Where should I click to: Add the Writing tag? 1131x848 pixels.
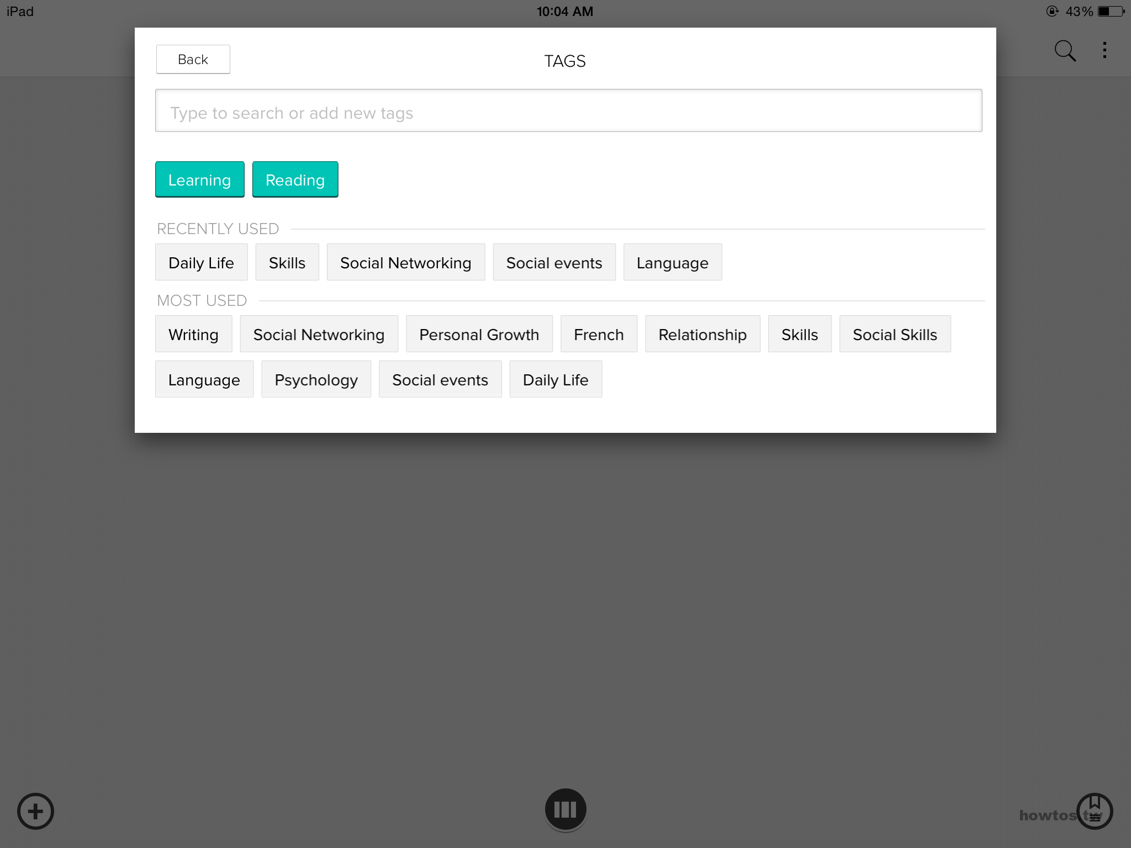click(193, 334)
